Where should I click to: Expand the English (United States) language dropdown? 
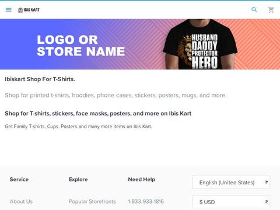(x=231, y=182)
